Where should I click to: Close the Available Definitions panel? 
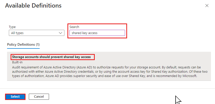coord(207,6)
